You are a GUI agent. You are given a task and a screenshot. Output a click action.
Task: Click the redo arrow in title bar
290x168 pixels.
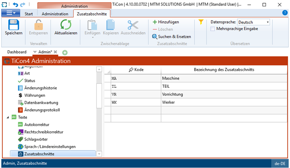(x=23, y=4)
